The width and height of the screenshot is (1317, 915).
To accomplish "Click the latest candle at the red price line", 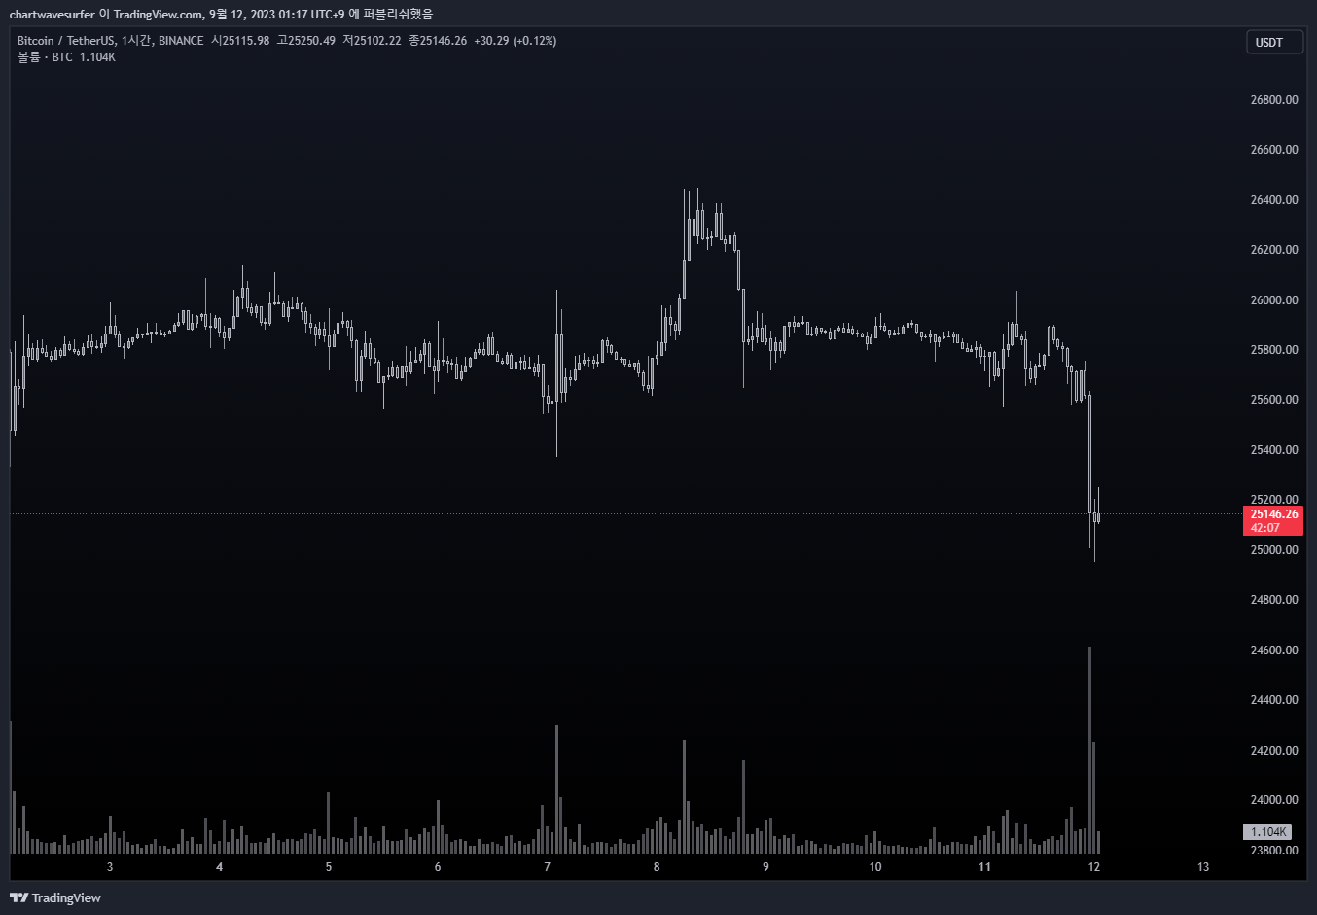I will click(1098, 516).
